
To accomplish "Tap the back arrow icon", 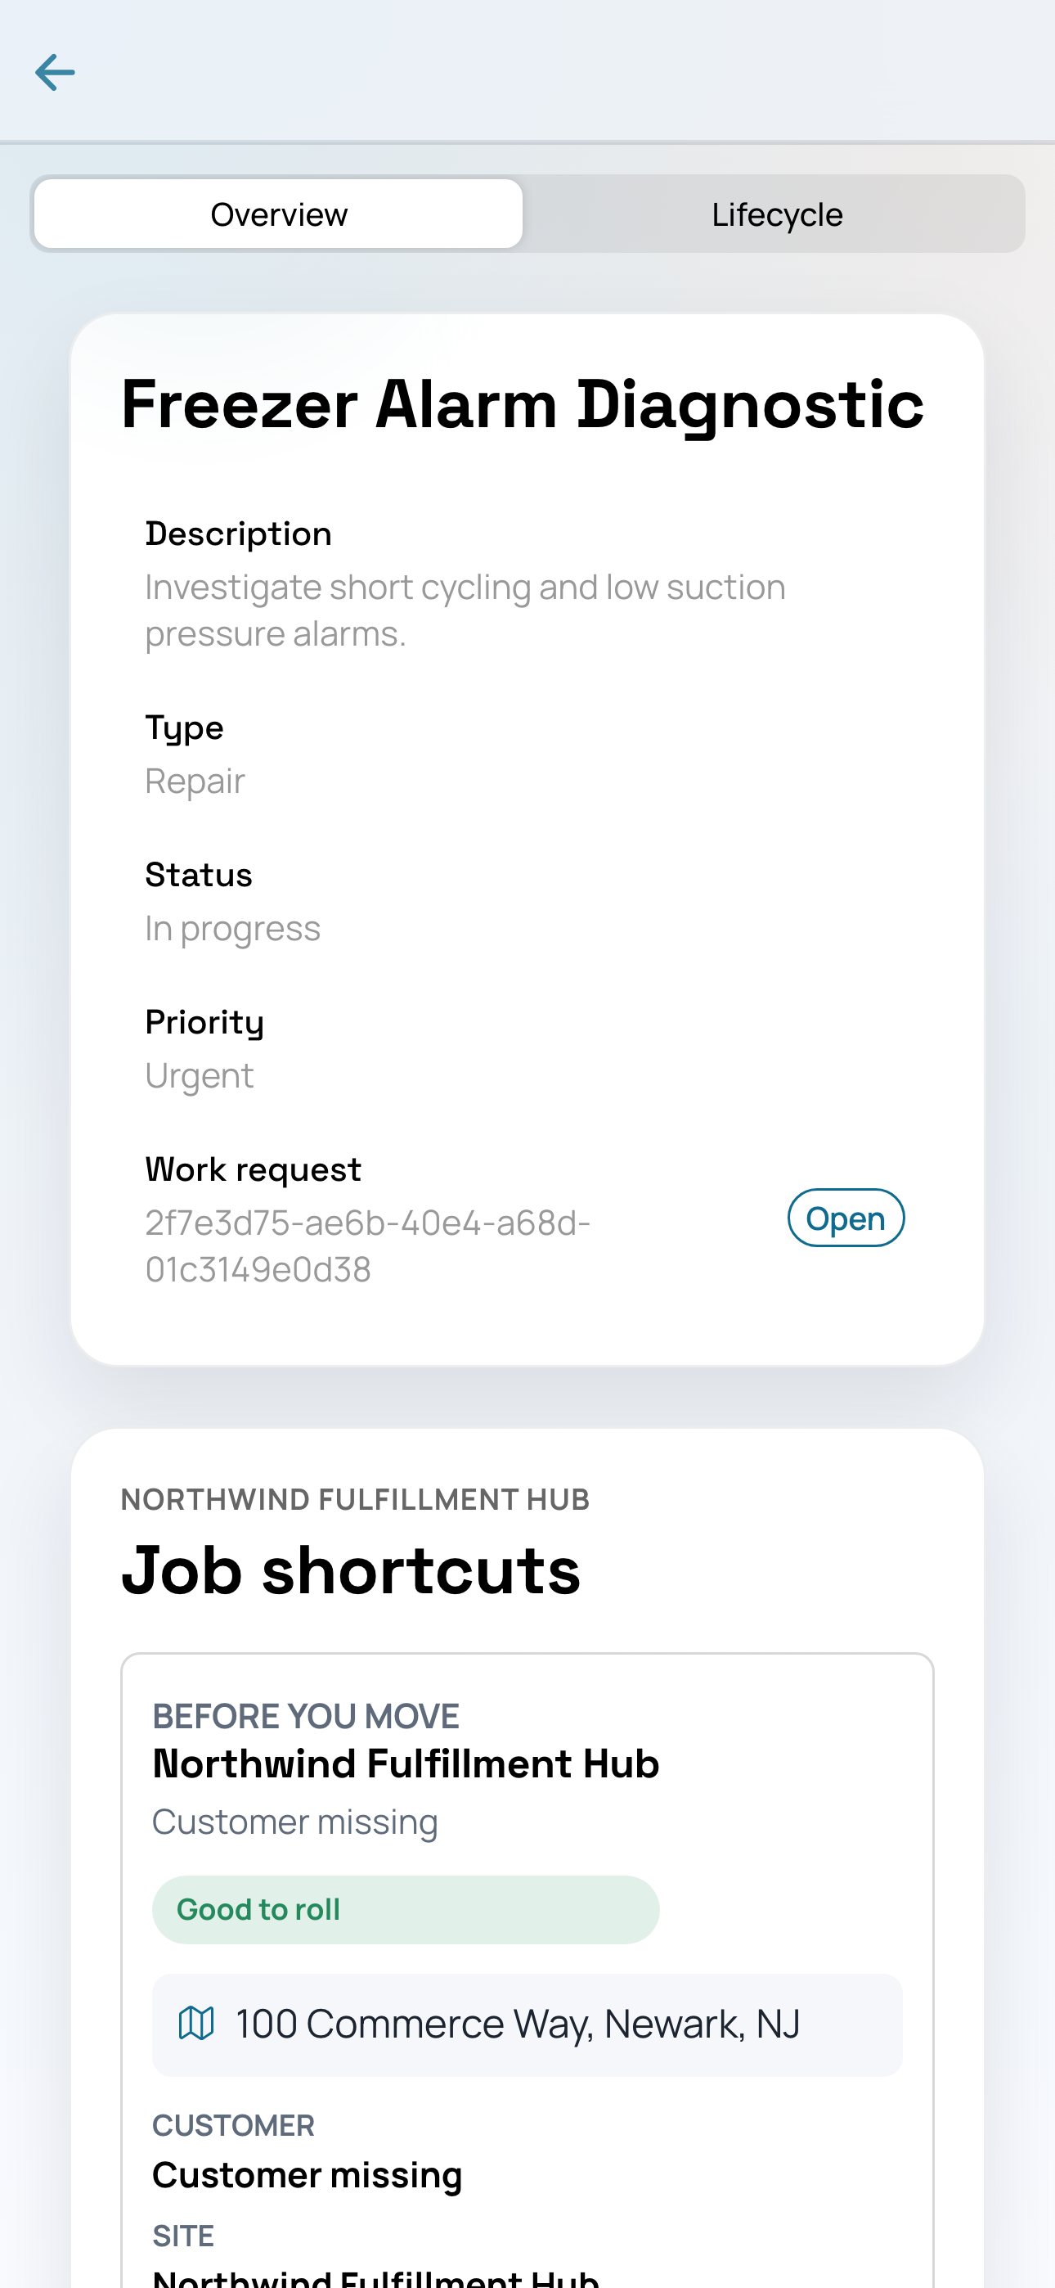I will coord(55,72).
